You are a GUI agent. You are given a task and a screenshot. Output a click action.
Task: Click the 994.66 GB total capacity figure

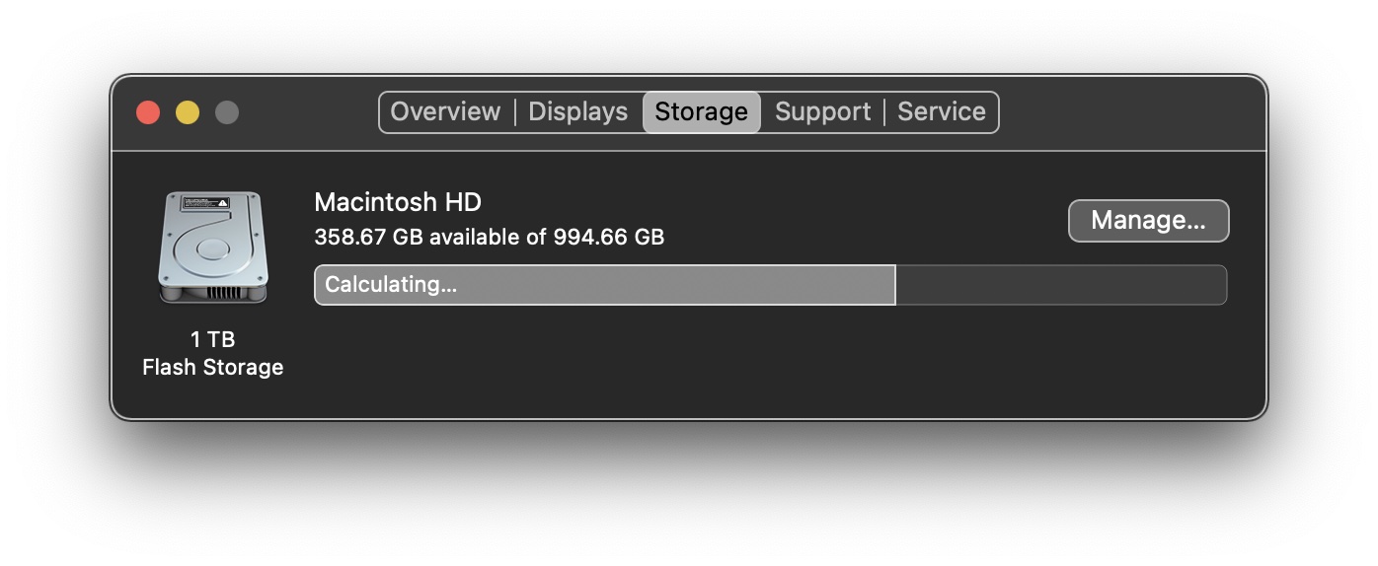[x=608, y=238]
